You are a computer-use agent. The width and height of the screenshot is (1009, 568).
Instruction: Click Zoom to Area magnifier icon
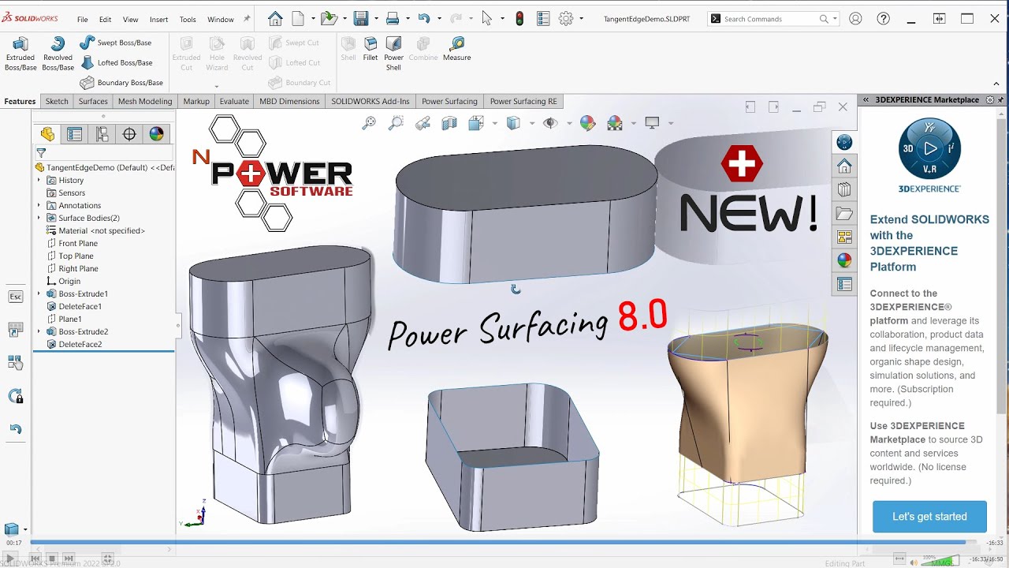point(396,122)
